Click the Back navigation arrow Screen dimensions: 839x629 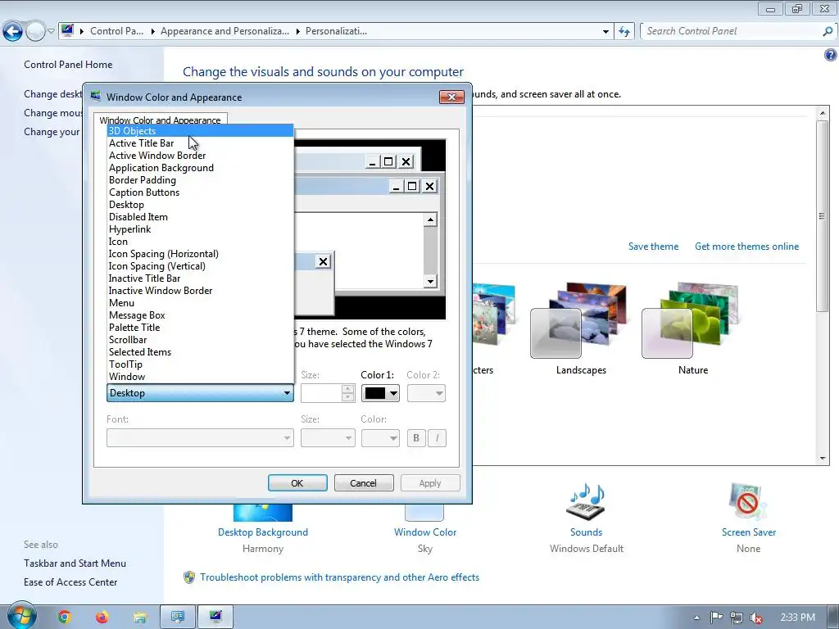[x=13, y=32]
